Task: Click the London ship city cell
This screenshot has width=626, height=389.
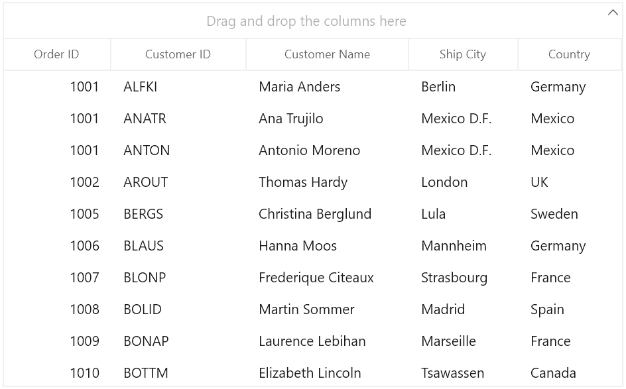Action: [x=463, y=182]
